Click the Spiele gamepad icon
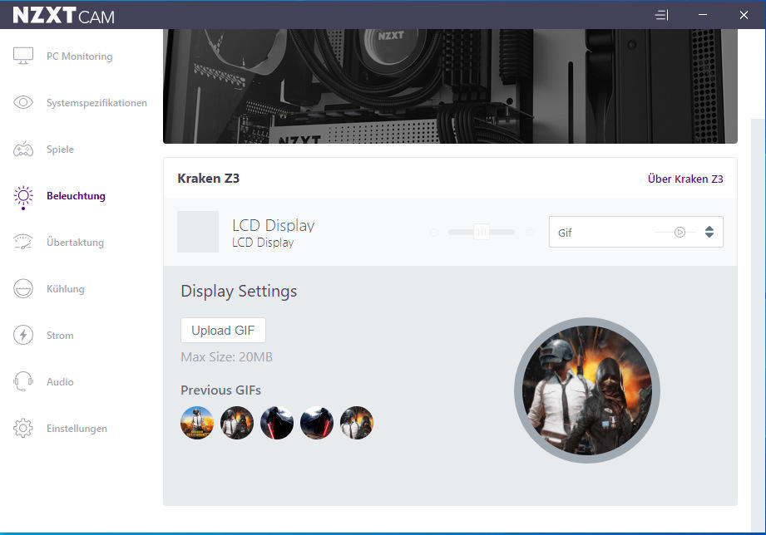Image resolution: width=766 pixels, height=535 pixels. pyautogui.click(x=23, y=150)
